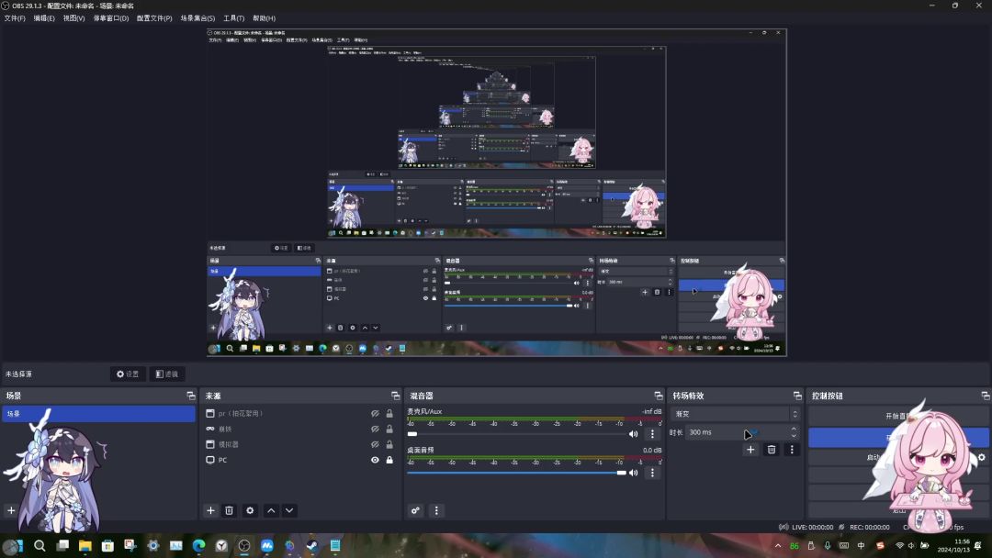
Task: Toggle the lock on the PC source
Action: (389, 460)
